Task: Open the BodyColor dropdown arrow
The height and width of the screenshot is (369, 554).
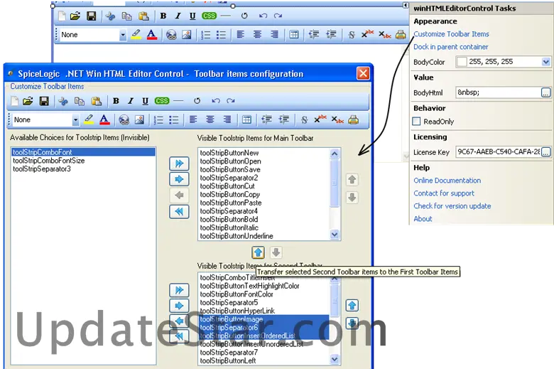Action: 546,62
